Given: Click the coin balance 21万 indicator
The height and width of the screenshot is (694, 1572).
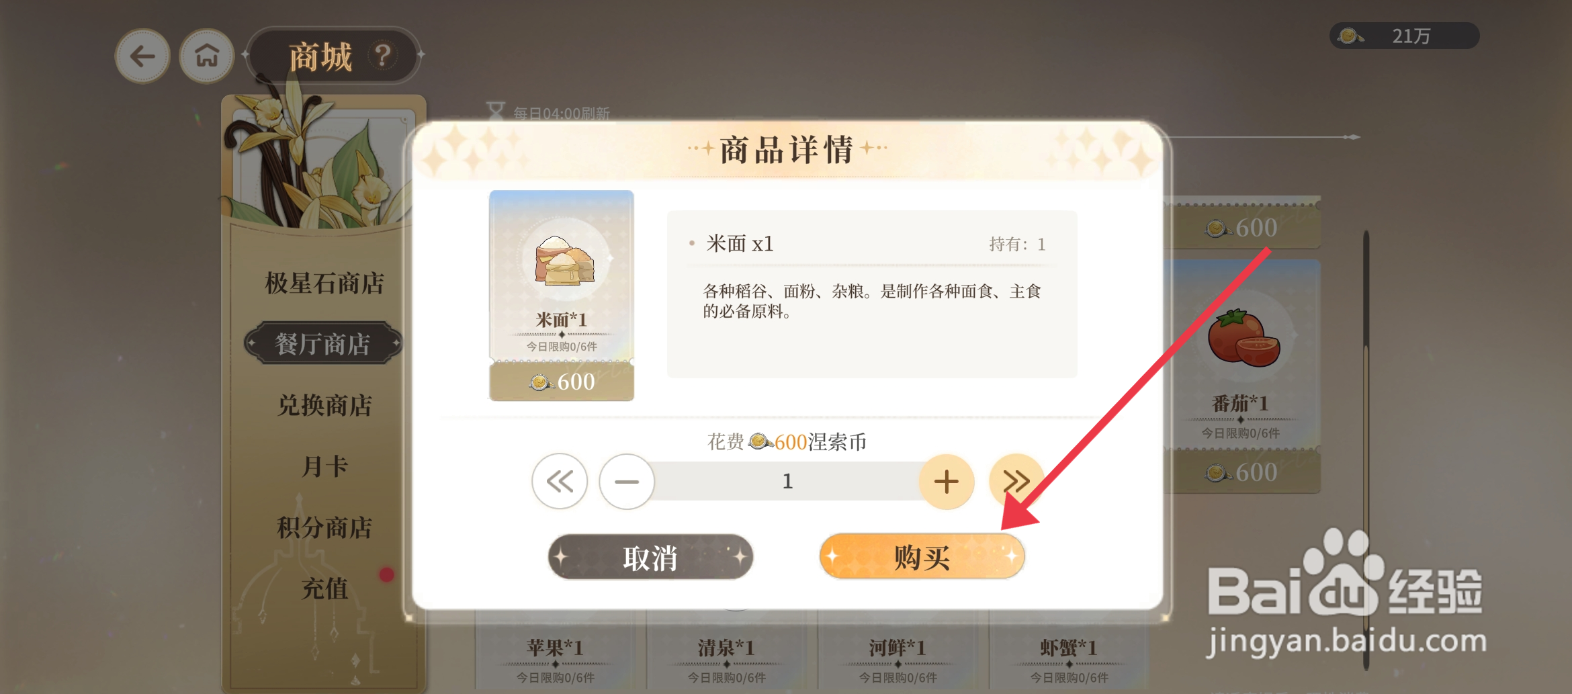Looking at the screenshot, I should 1404,36.
